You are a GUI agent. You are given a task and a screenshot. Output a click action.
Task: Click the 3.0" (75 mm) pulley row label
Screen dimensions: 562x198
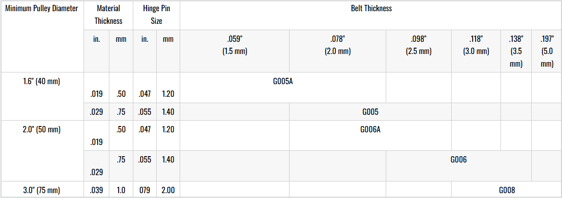pyautogui.click(x=42, y=190)
